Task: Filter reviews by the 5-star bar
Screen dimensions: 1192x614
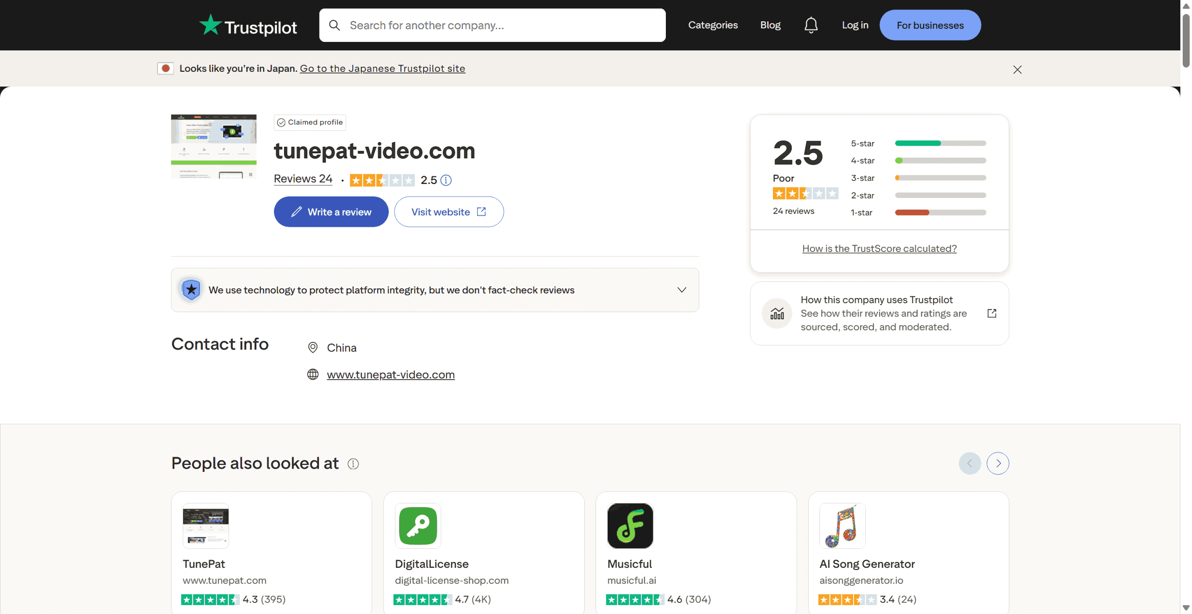Action: [940, 143]
